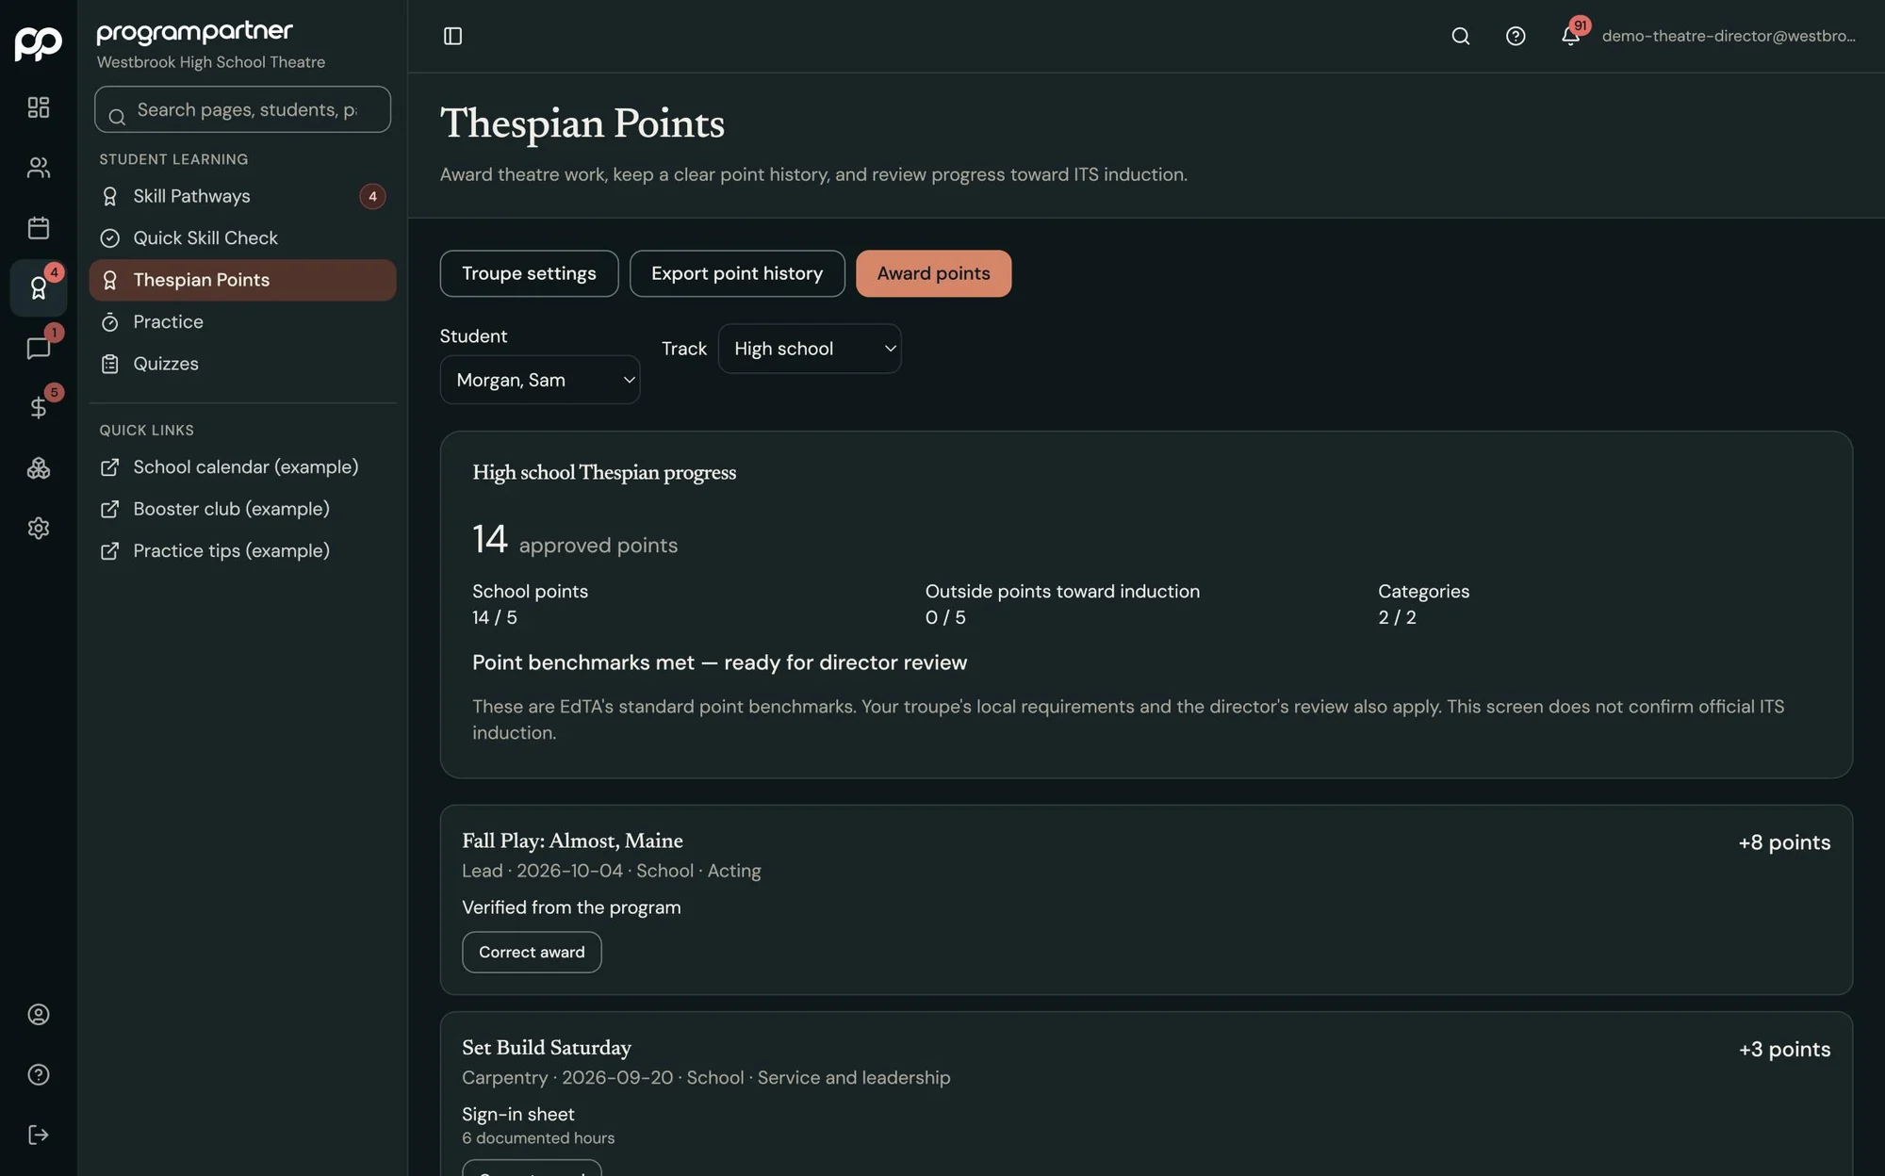This screenshot has width=1885, height=1176.
Task: Click the Award points button
Action: coord(933,273)
